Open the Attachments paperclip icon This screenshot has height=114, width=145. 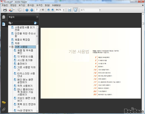(x=4, y=109)
